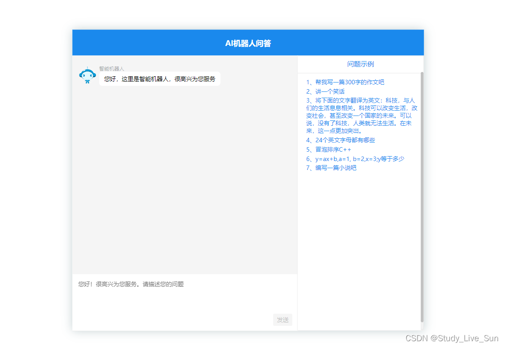Select example 1 about a 300字 essay

click(345, 83)
